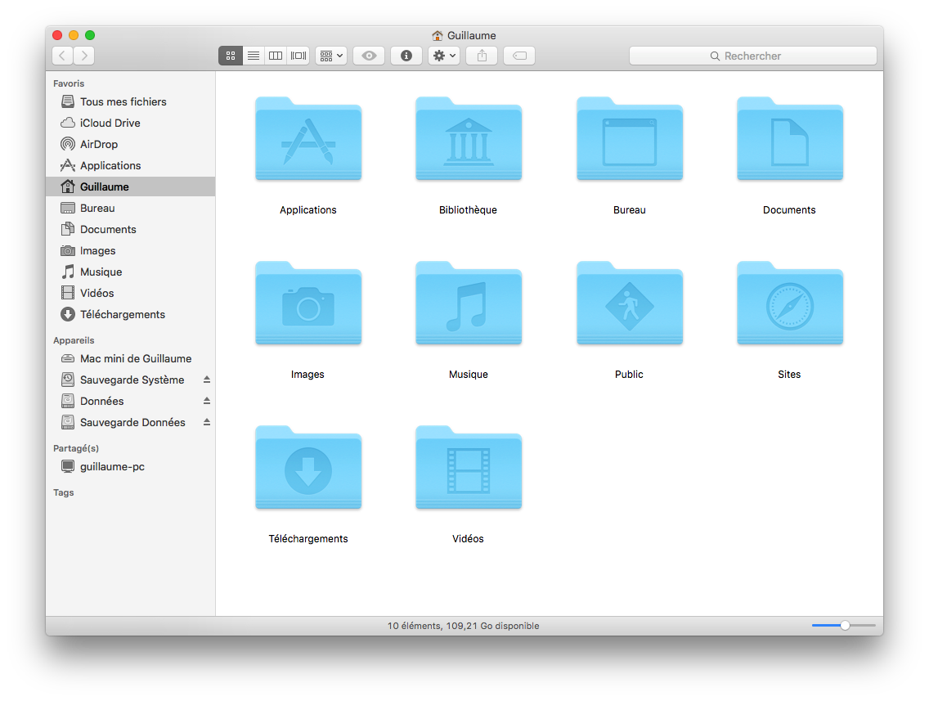The width and height of the screenshot is (929, 701).
Task: Eject the Données volume
Action: [207, 401]
